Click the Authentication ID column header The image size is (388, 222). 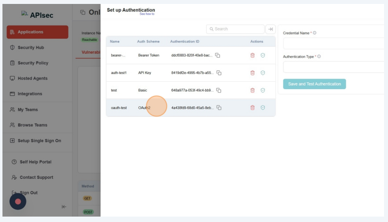(x=184, y=41)
